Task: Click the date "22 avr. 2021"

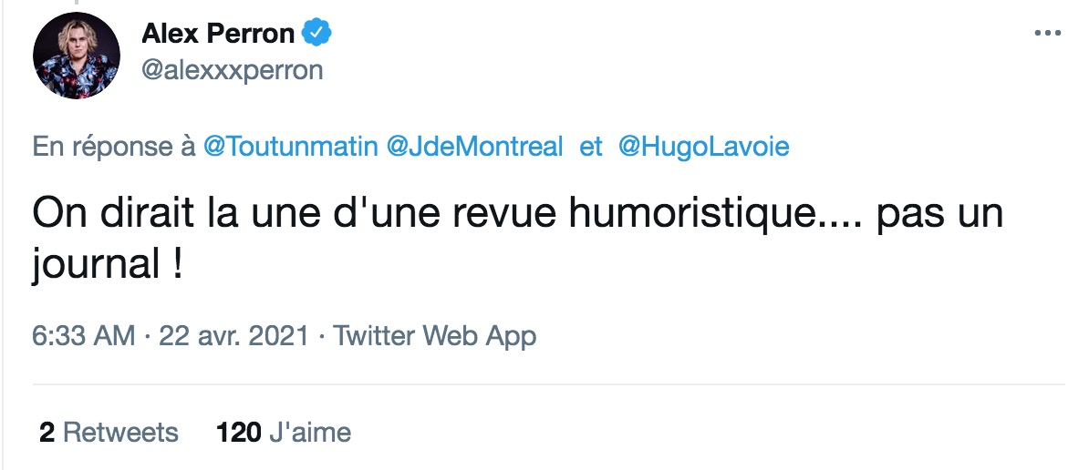Action: coord(234,336)
